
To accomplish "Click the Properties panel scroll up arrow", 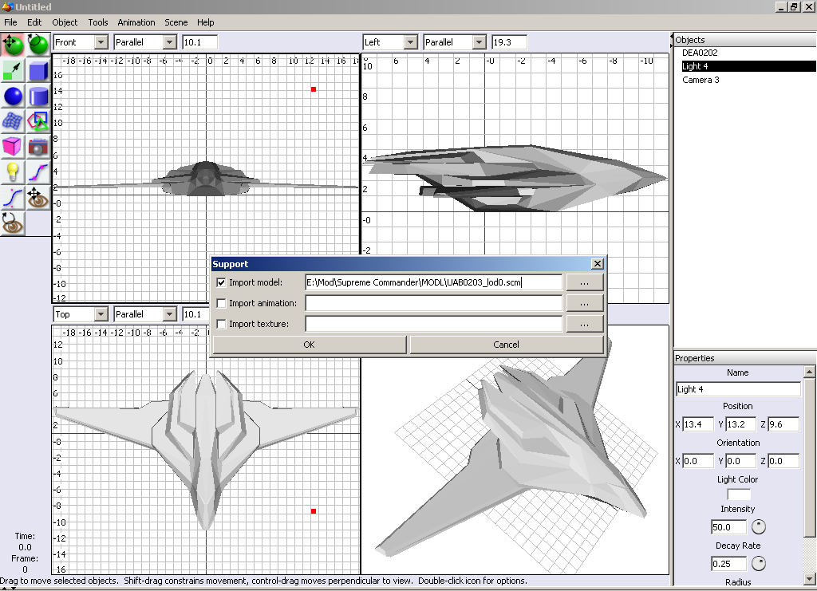I will 809,371.
